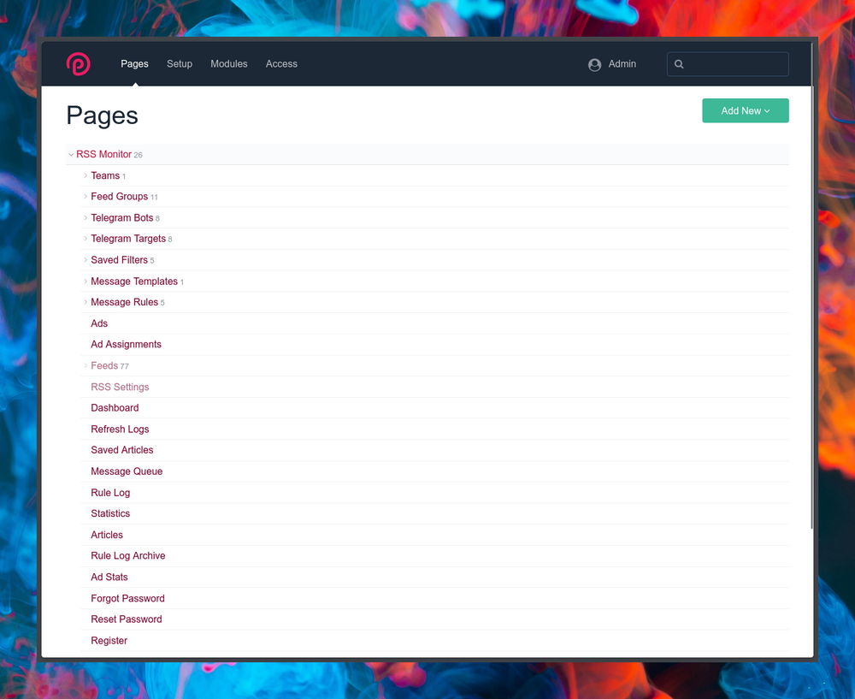Type in the admin search field
This screenshot has height=699, width=855.
pos(735,64)
